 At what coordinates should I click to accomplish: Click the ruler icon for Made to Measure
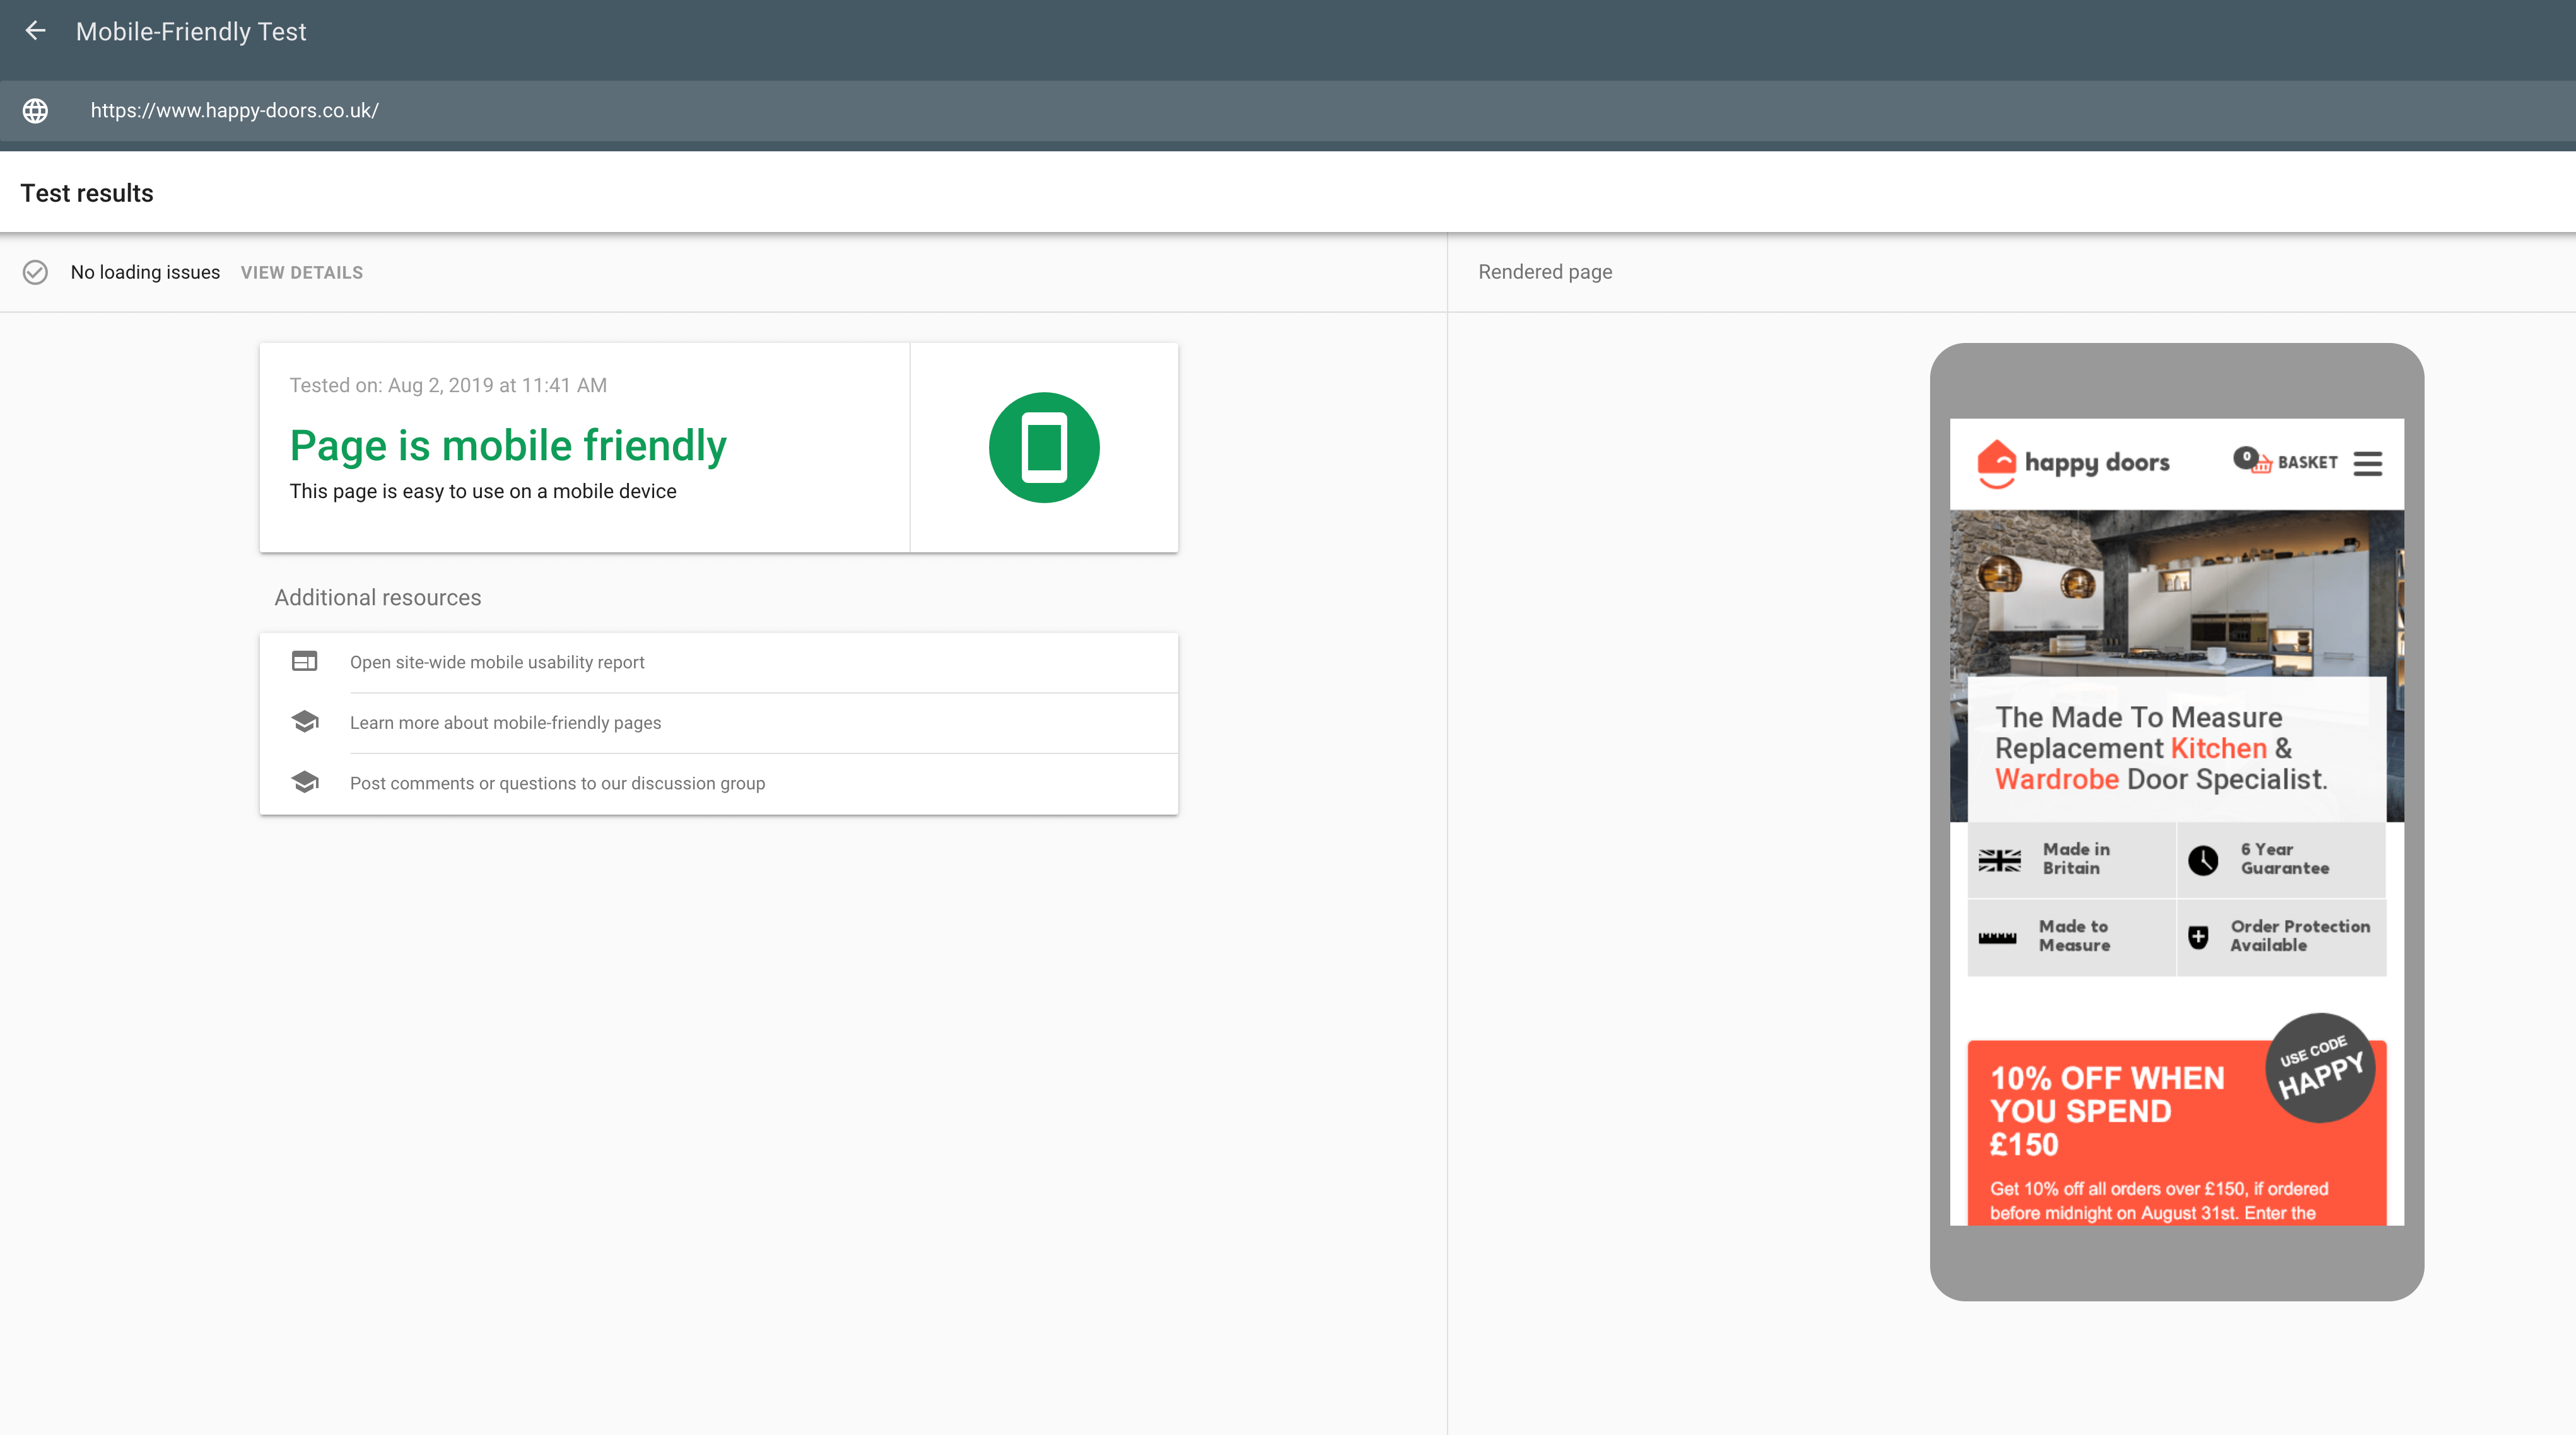click(1998, 938)
